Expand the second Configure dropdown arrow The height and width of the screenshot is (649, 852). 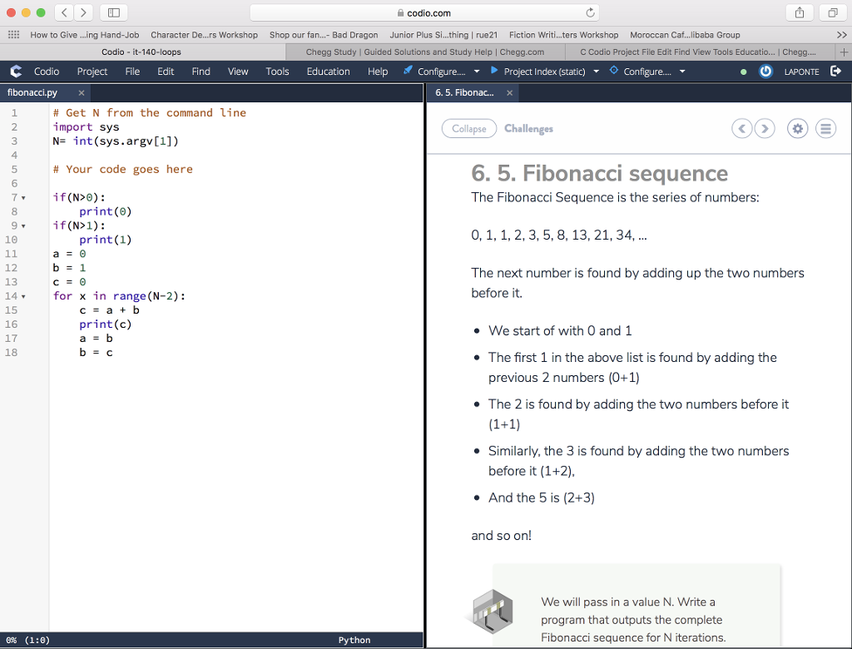(682, 72)
